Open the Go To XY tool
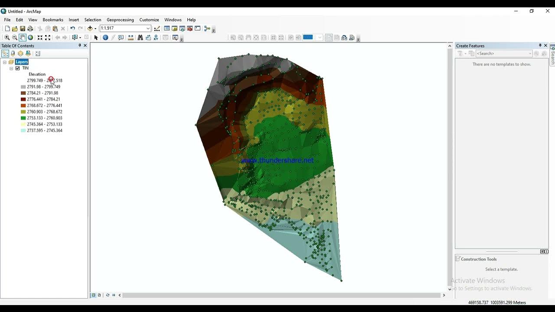The image size is (555, 312). (x=156, y=38)
